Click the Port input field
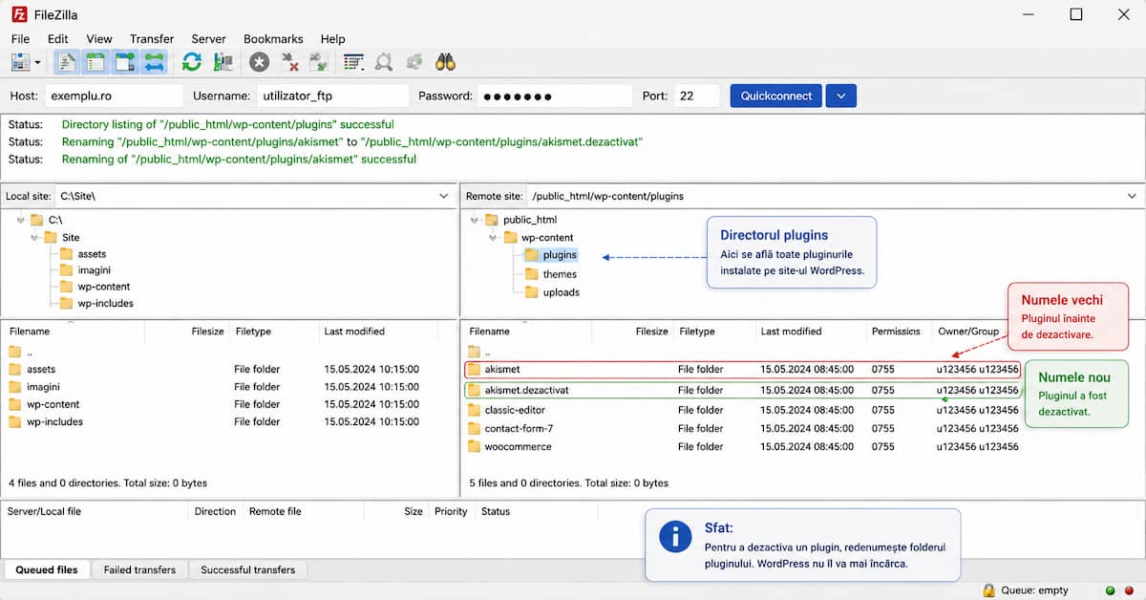Screen dimensions: 1146x600 (697, 96)
